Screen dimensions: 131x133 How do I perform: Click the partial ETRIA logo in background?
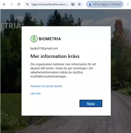10,26
